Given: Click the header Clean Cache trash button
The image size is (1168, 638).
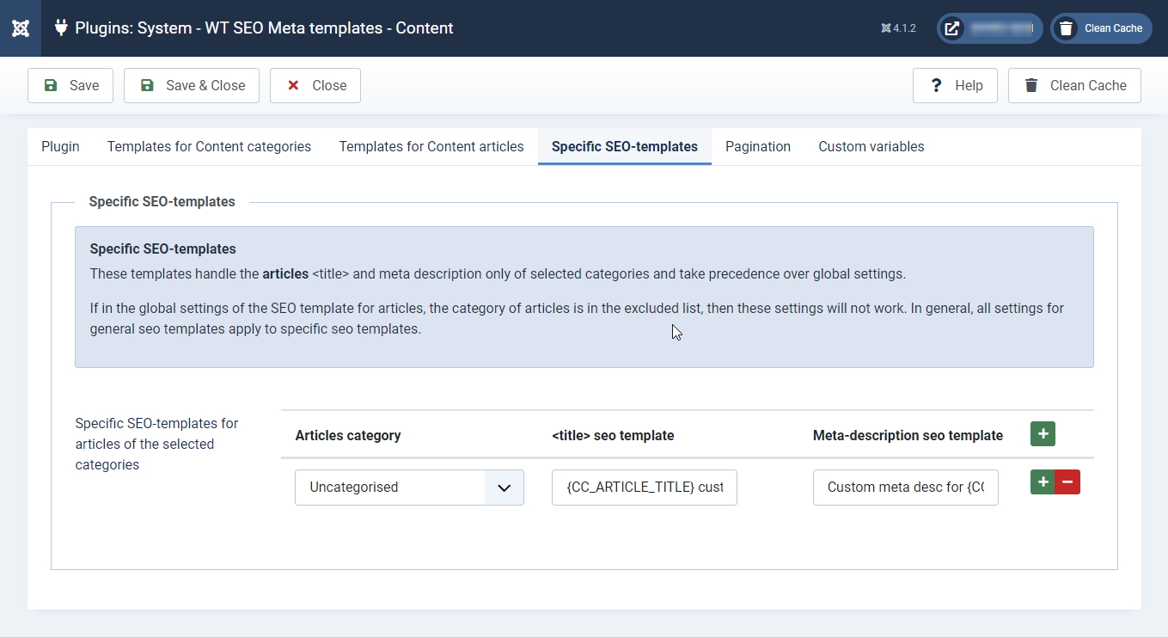Looking at the screenshot, I should pyautogui.click(x=1102, y=28).
